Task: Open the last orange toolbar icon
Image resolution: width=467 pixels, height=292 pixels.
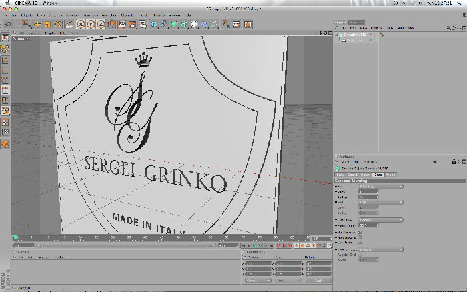Action: point(248,25)
